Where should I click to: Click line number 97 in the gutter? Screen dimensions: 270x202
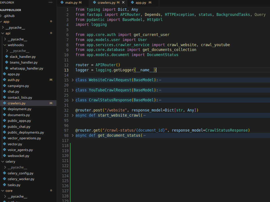(66, 130)
